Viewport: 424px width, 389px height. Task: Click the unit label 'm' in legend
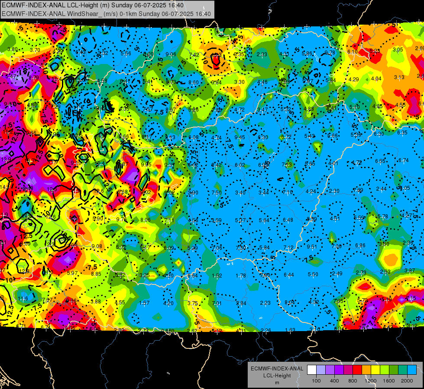tap(277, 383)
